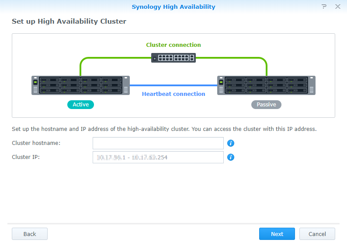The image size is (347, 243).
Task: Click the 'Cluster connection' label
Action: [x=173, y=45]
